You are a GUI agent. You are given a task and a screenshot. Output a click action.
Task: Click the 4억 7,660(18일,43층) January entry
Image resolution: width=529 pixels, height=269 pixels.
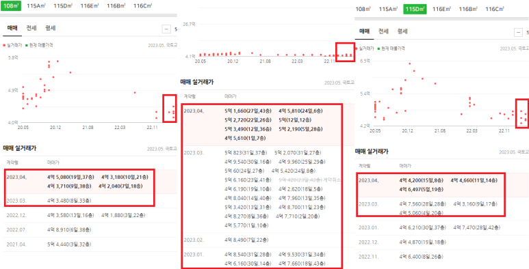point(302,264)
